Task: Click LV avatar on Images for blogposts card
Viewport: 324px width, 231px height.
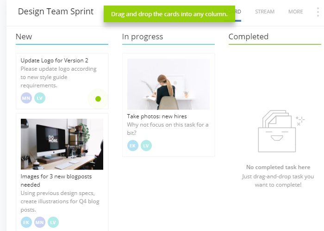Action: point(53,222)
